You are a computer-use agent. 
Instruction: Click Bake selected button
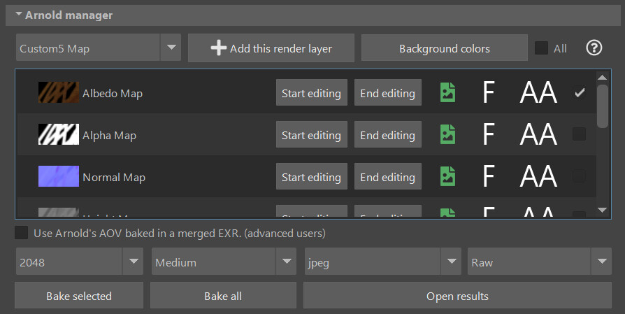pyautogui.click(x=79, y=295)
